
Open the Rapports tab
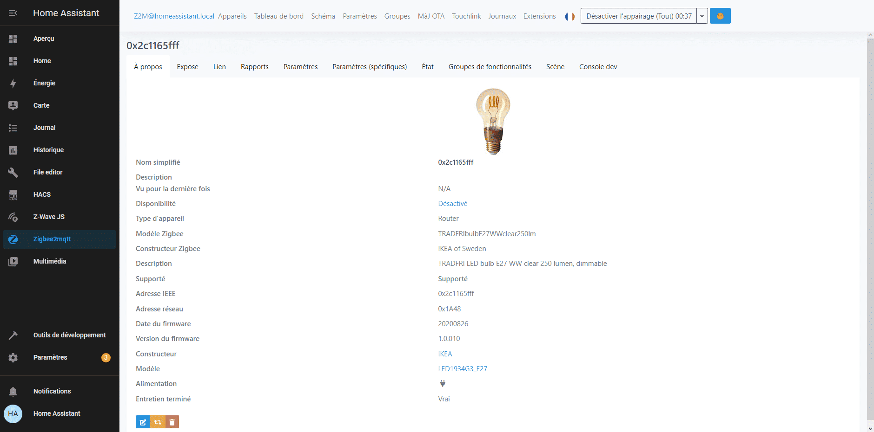tap(255, 67)
